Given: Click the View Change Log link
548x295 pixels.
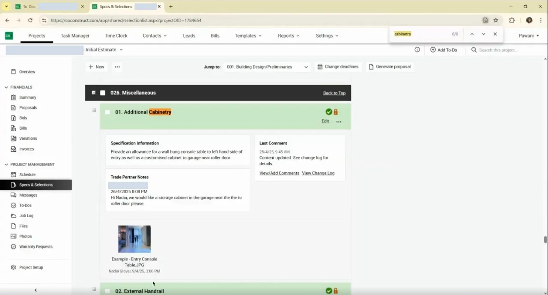Looking at the screenshot, I should pyautogui.click(x=318, y=173).
